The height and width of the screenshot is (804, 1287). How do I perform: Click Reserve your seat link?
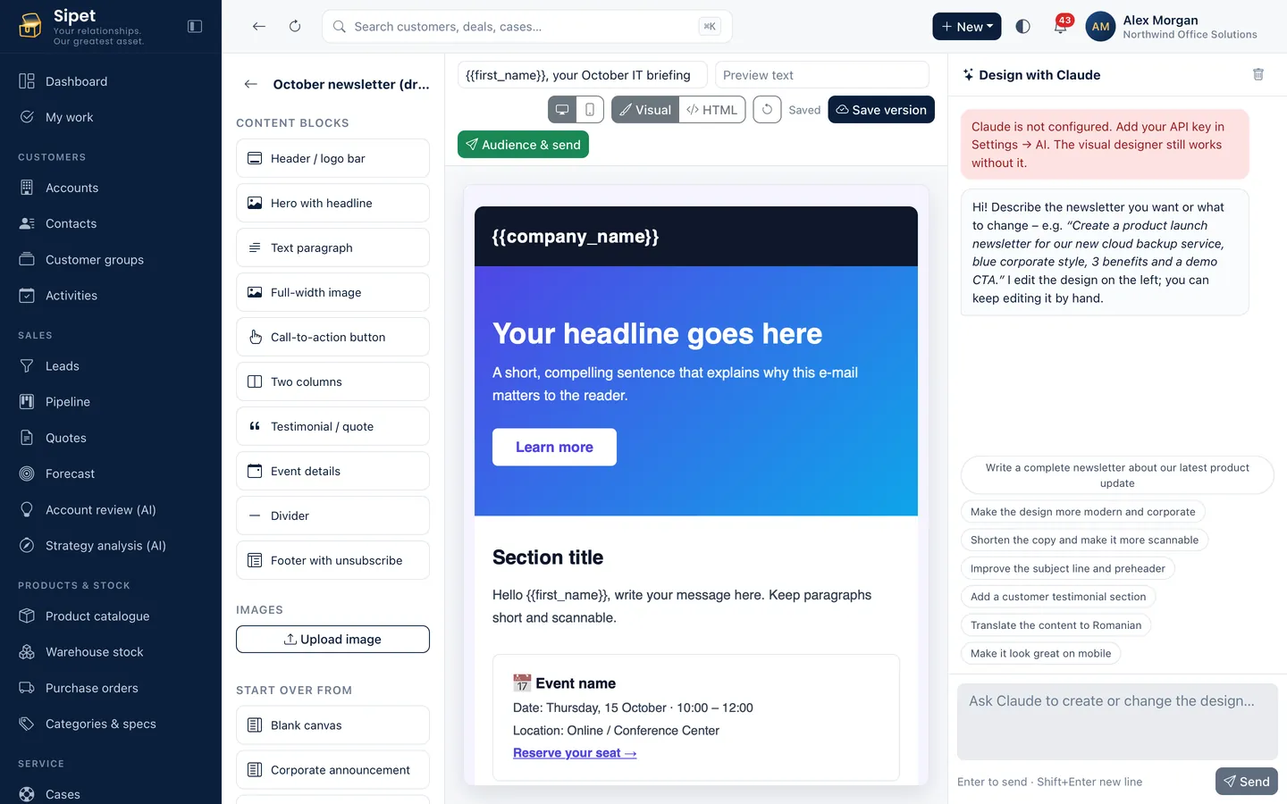click(x=575, y=753)
